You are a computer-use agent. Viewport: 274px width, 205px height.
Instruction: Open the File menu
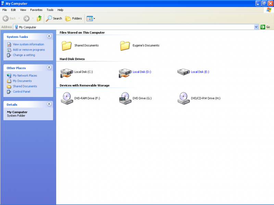click(x=5, y=10)
